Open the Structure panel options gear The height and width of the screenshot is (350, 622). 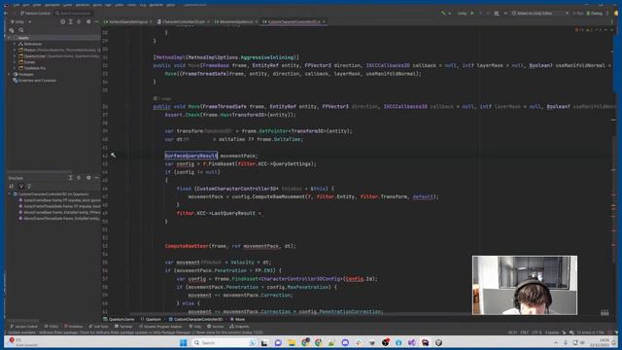(x=88, y=178)
